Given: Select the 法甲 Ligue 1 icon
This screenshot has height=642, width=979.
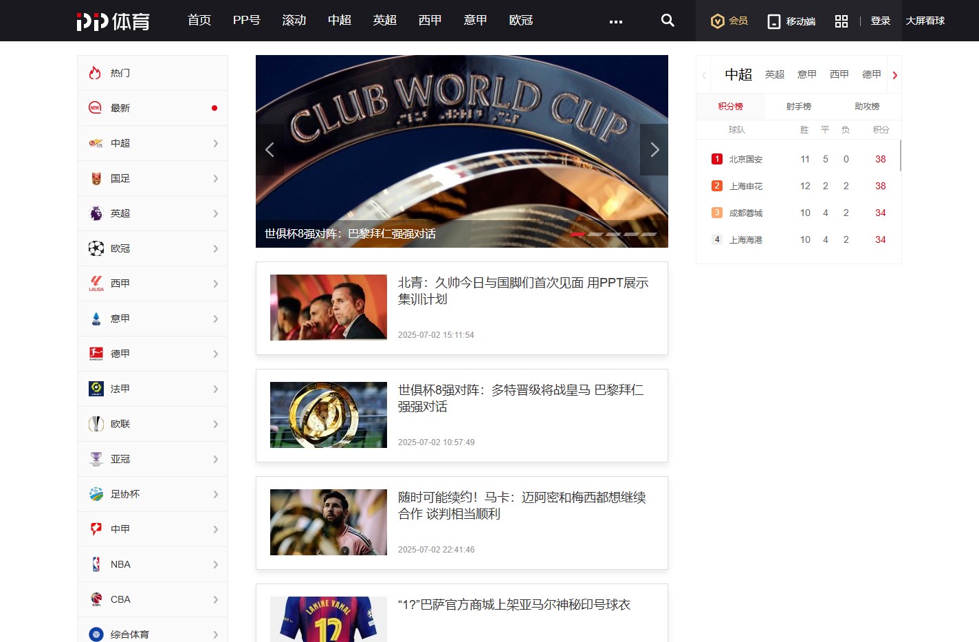Looking at the screenshot, I should pyautogui.click(x=96, y=389).
